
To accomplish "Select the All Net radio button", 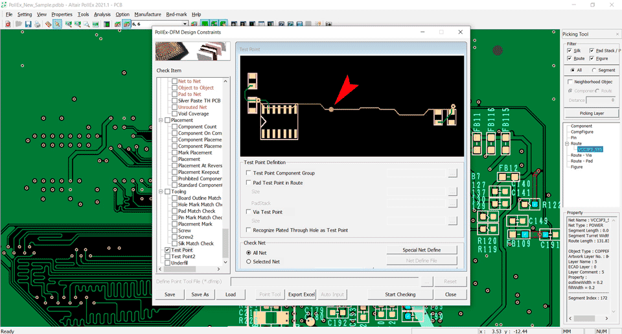I will click(249, 252).
